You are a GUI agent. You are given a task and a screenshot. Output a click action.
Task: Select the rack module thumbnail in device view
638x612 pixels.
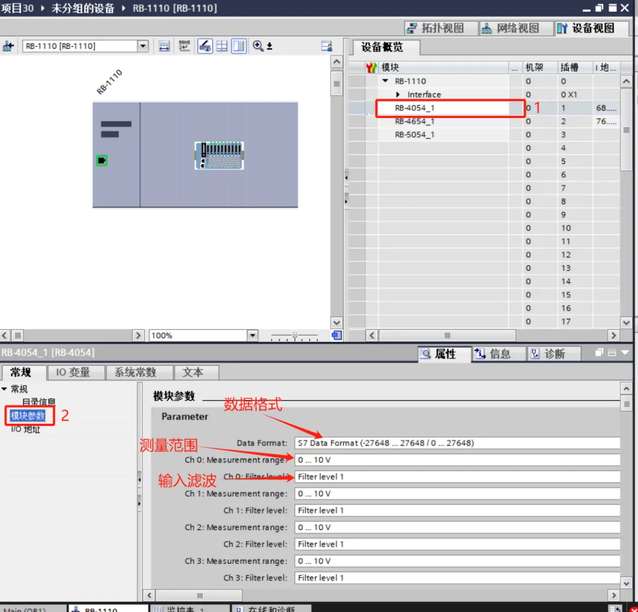click(x=219, y=156)
